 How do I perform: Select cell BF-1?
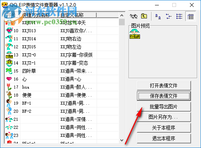click(26, 103)
